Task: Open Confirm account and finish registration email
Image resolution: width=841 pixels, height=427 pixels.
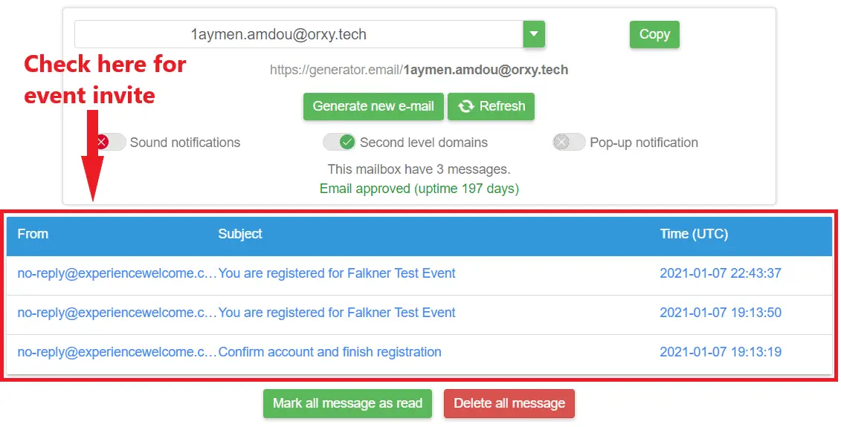Action: [x=330, y=352]
